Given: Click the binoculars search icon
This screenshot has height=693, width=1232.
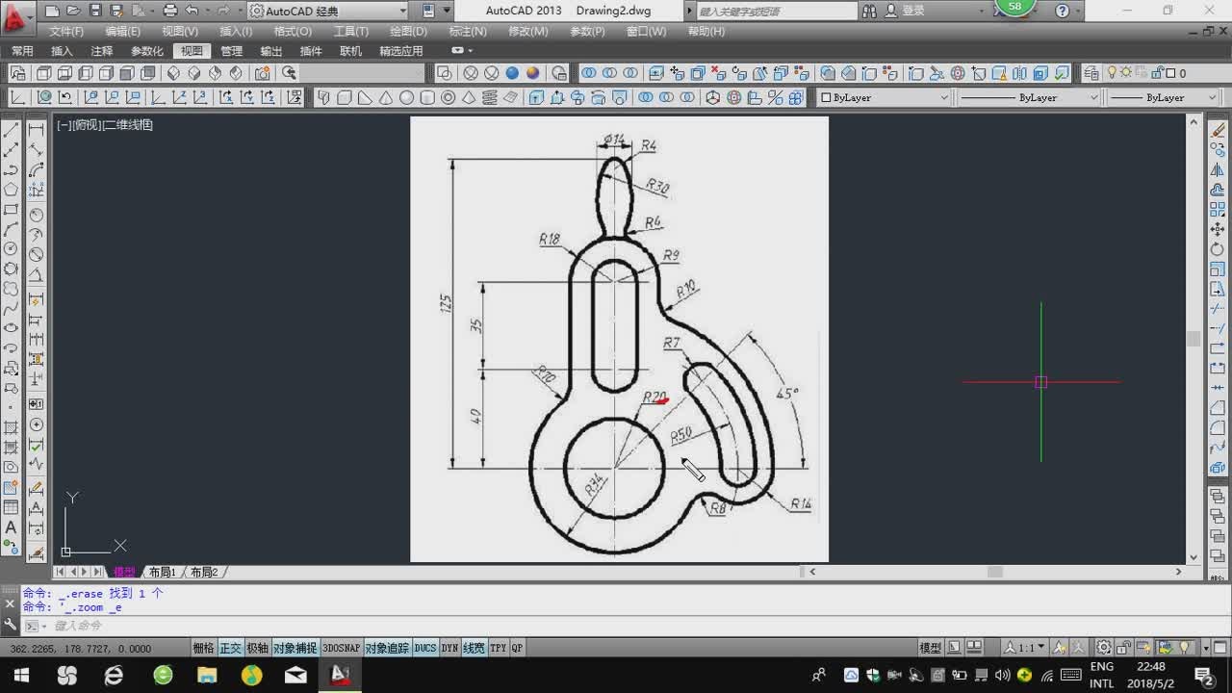Looking at the screenshot, I should (x=869, y=11).
